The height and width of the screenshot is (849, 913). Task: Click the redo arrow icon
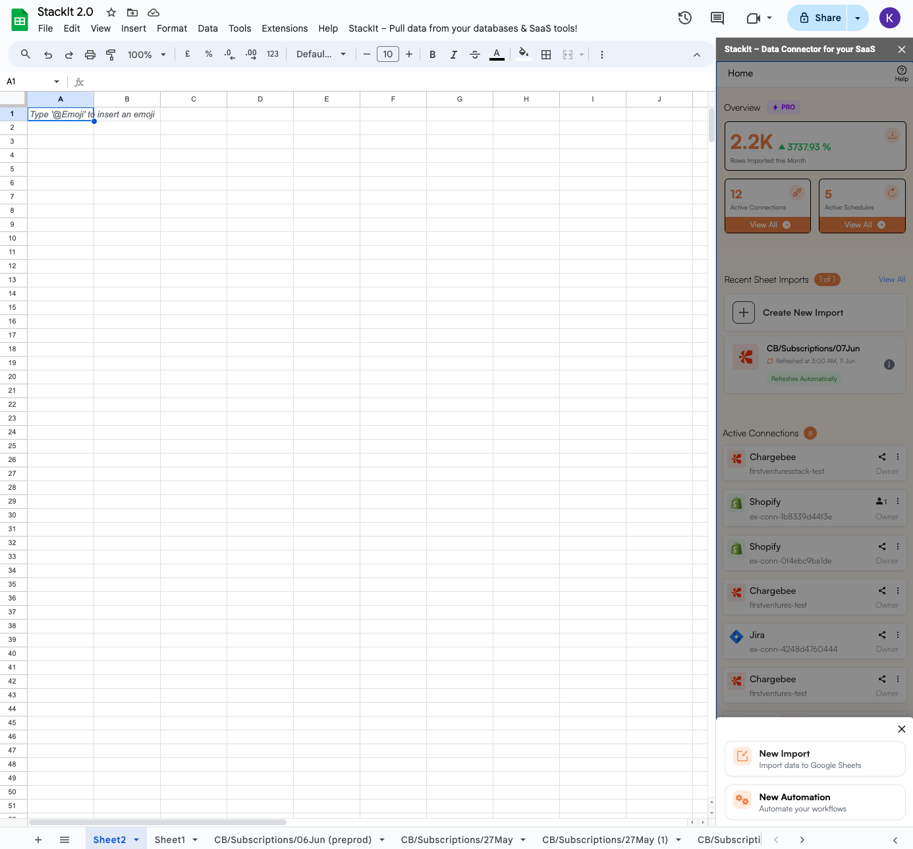tap(69, 55)
